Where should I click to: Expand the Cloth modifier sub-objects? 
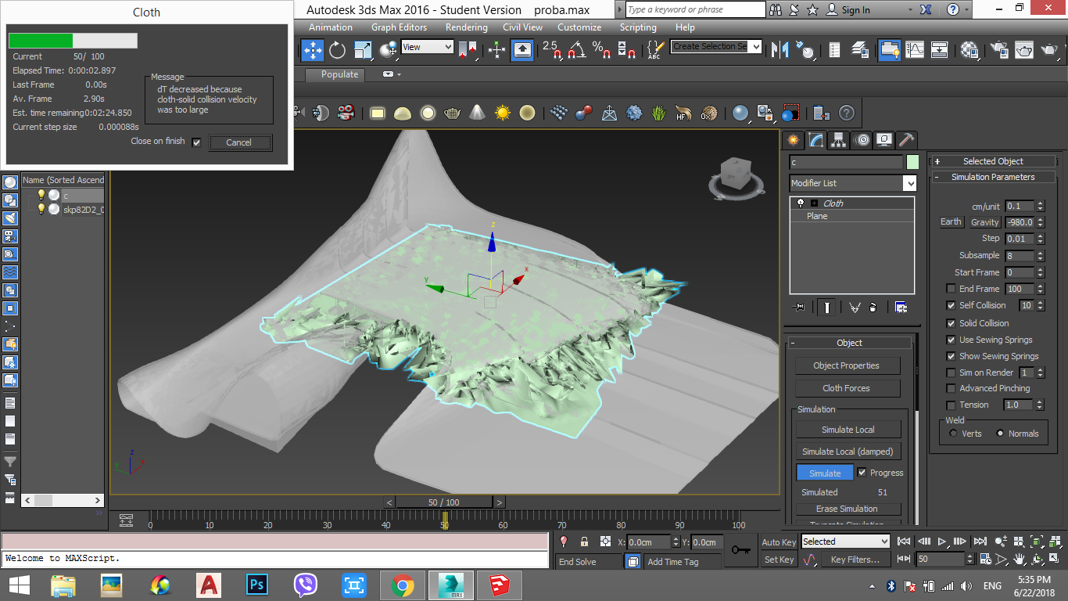coord(814,203)
